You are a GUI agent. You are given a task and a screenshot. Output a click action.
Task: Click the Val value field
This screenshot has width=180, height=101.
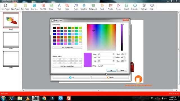coord(105,61)
